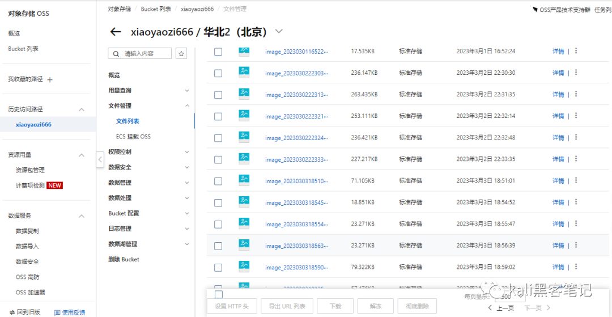Click the back arrow beside xiaoyaozi666
This screenshot has width=612, height=317.
point(116,32)
